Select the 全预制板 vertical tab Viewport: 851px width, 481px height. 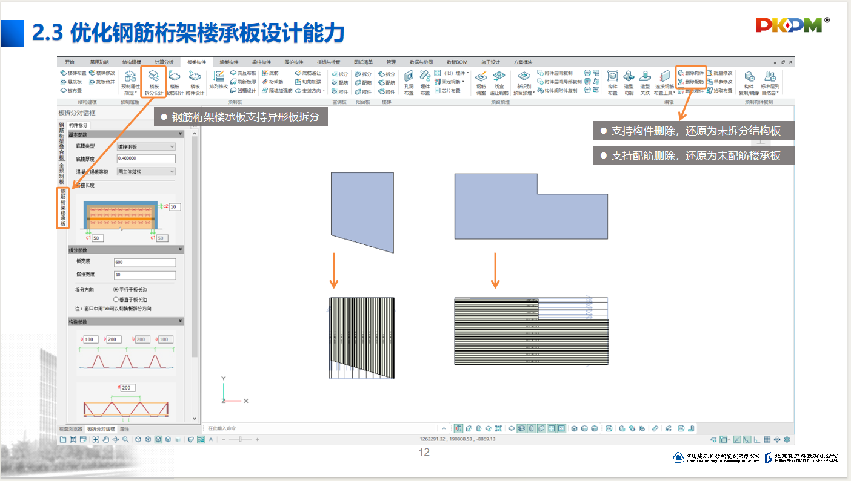pyautogui.click(x=61, y=172)
